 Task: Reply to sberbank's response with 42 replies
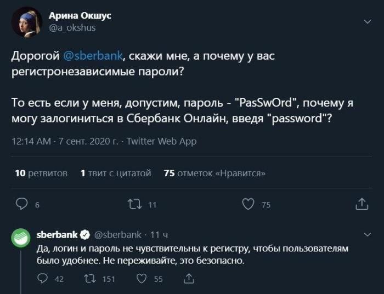[42, 278]
